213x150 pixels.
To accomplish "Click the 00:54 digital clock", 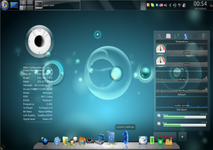I will [x=200, y=4].
